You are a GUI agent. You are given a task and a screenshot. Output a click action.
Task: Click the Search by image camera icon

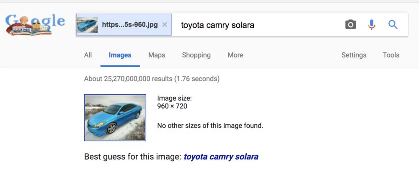pyautogui.click(x=350, y=25)
